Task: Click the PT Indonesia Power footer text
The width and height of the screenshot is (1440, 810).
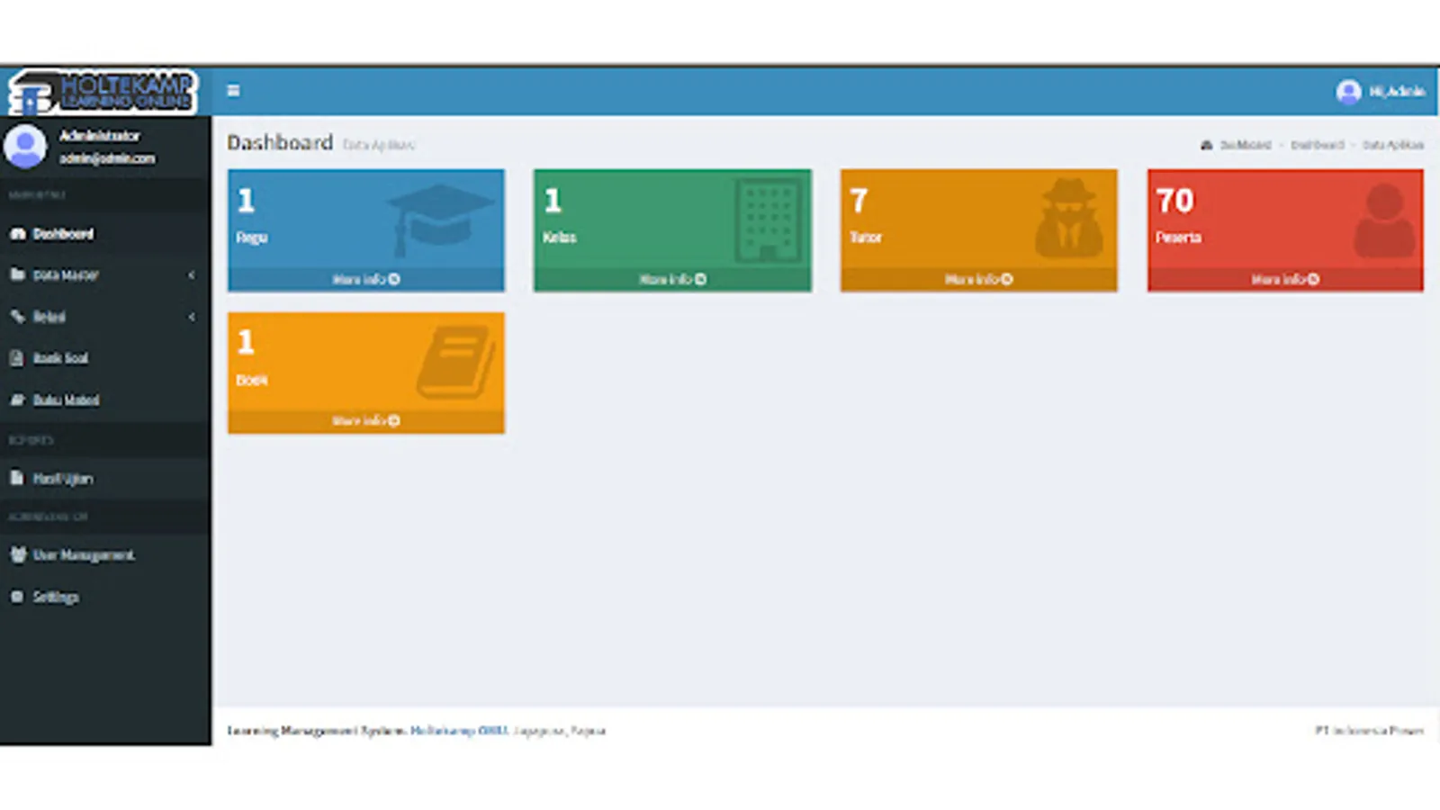Action: click(x=1370, y=731)
